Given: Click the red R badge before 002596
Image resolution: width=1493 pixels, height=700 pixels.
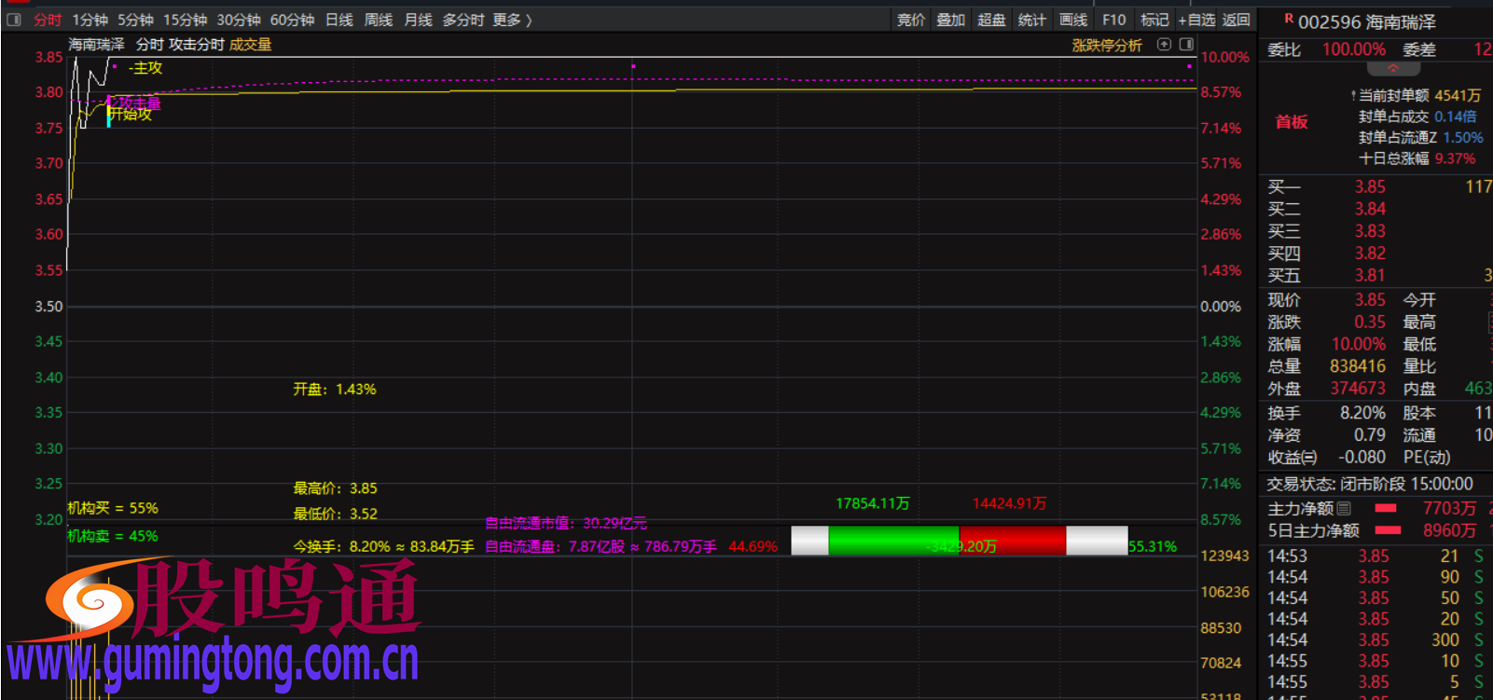Looking at the screenshot, I should tap(1289, 19).
